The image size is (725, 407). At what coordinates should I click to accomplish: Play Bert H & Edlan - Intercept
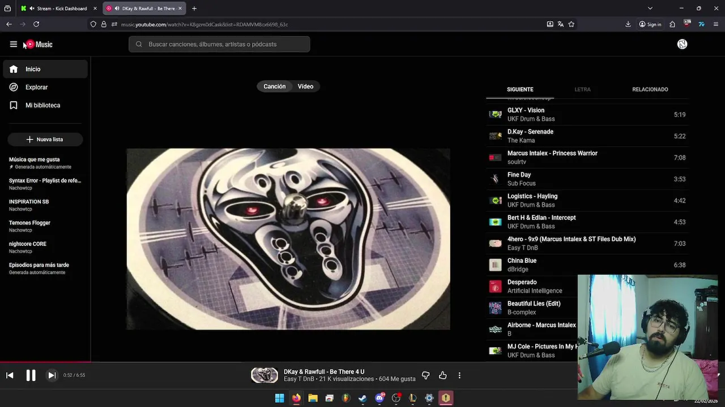(587, 222)
